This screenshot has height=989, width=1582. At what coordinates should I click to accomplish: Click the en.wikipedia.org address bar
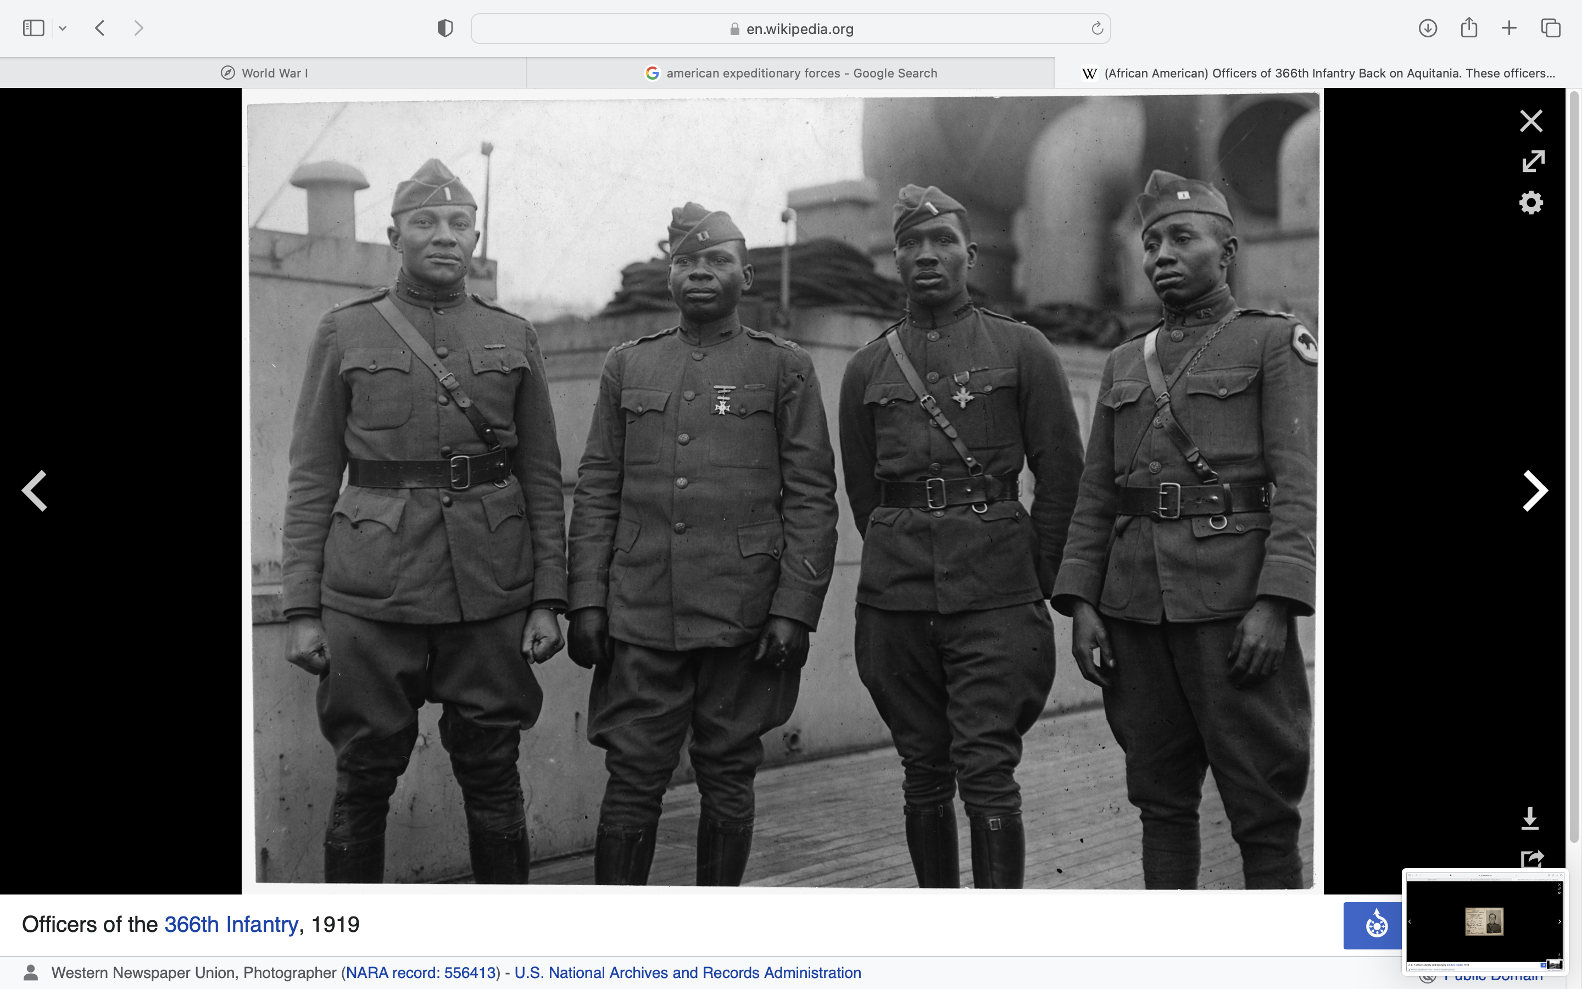pos(791,29)
